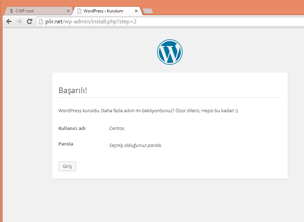Select the WordPress › Kurulum tab

click(x=108, y=11)
